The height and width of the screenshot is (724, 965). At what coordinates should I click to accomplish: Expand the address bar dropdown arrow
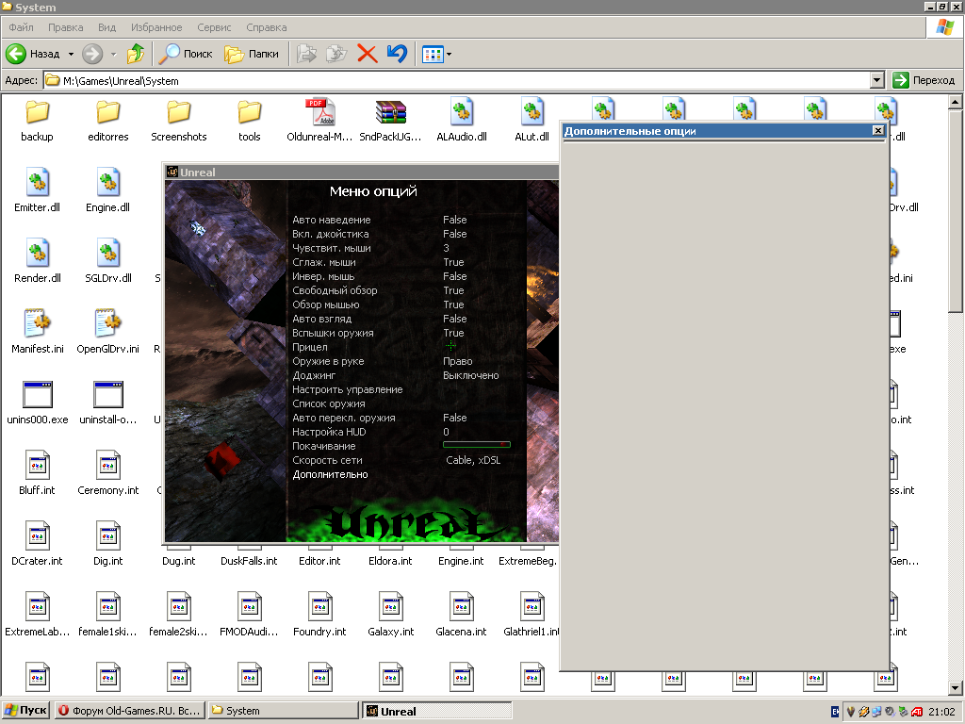tap(877, 81)
